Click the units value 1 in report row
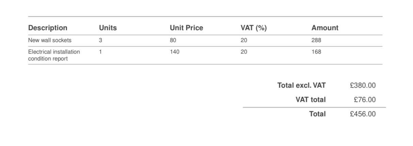413x146 pixels. coord(100,52)
